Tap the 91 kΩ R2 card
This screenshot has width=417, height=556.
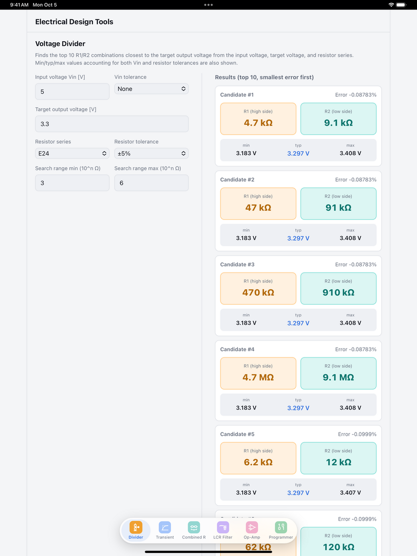(338, 204)
